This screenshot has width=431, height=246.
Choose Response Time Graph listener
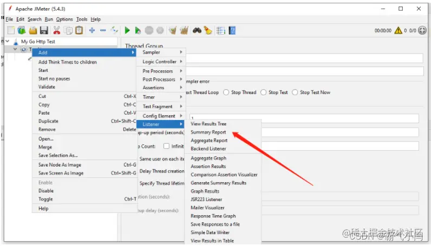213,216
